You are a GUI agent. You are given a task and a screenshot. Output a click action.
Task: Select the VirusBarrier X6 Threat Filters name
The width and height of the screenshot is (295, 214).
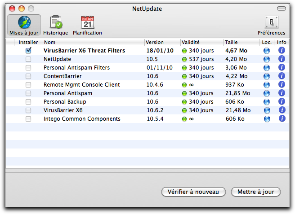point(84,51)
